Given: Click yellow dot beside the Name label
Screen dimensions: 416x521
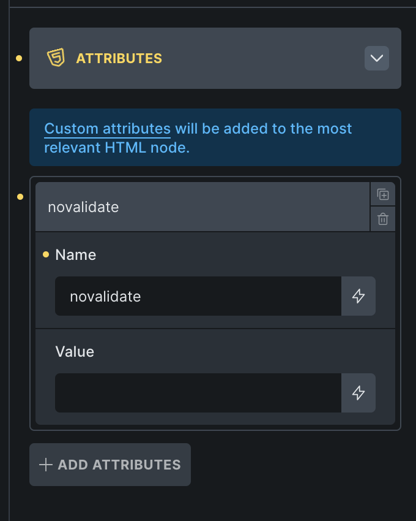Looking at the screenshot, I should click(46, 255).
